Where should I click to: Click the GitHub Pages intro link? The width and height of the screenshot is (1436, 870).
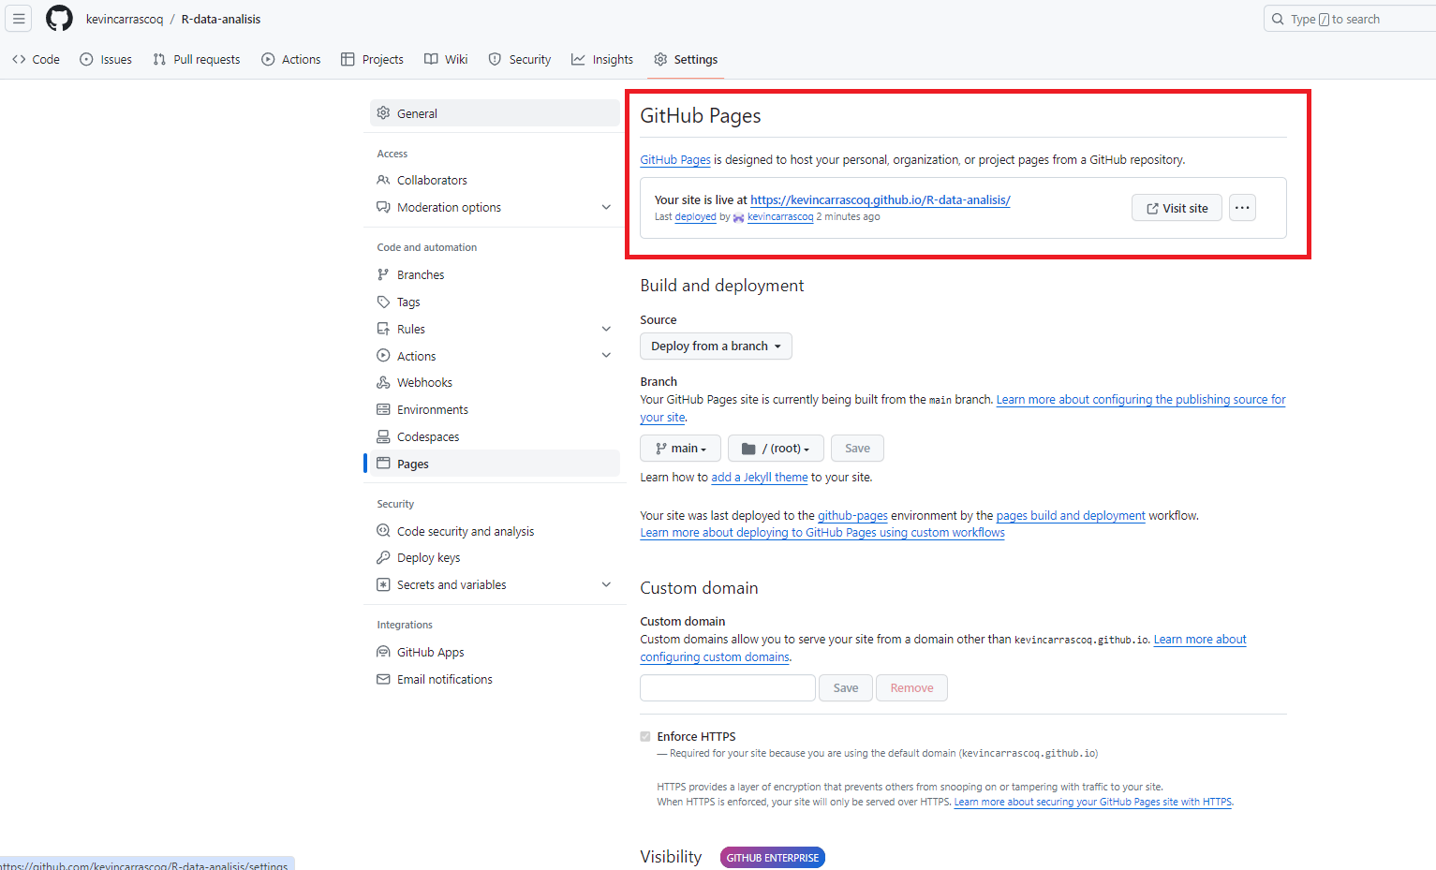(675, 160)
